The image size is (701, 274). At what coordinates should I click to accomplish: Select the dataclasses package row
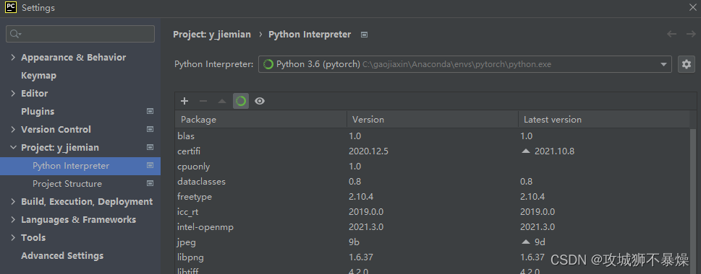433,181
